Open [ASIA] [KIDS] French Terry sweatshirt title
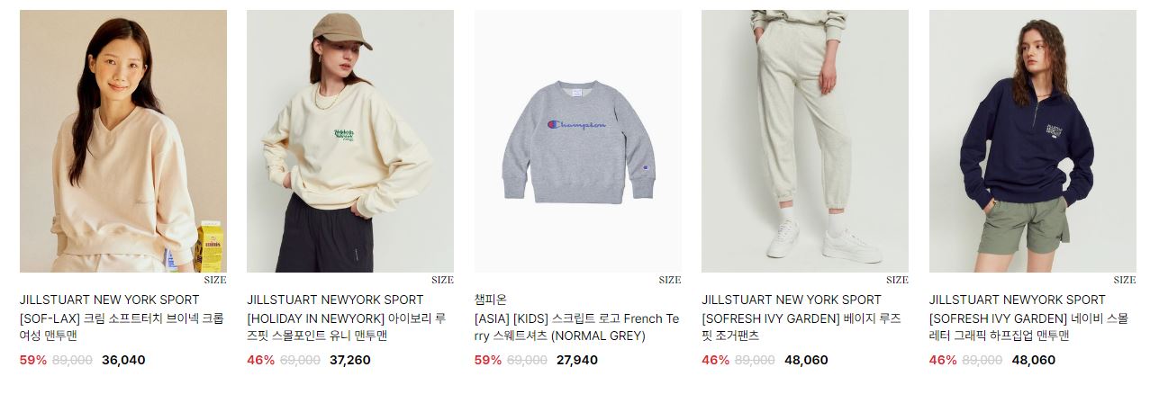The image size is (1150, 403). click(576, 327)
